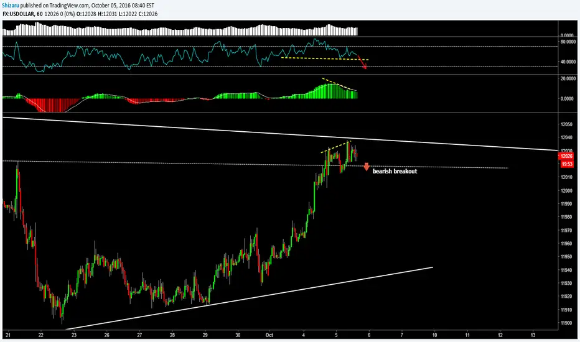Select the lower white ascending trendline
The image size is (580, 342).
point(249,298)
